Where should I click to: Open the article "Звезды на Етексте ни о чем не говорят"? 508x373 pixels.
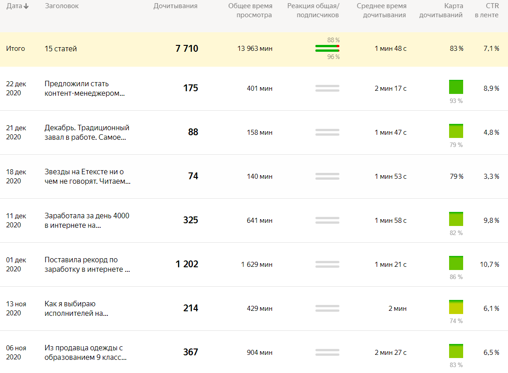click(x=87, y=177)
